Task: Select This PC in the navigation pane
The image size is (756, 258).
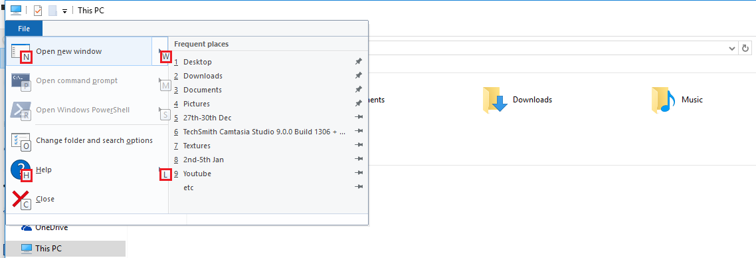Action: [x=65, y=249]
